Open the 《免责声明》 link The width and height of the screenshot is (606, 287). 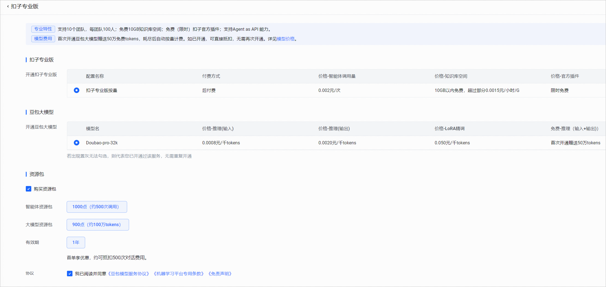click(x=220, y=274)
